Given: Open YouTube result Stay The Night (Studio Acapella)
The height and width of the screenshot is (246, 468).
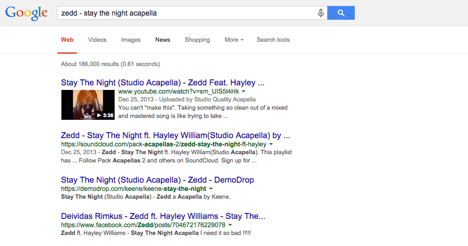Looking at the screenshot, I should pos(163,83).
